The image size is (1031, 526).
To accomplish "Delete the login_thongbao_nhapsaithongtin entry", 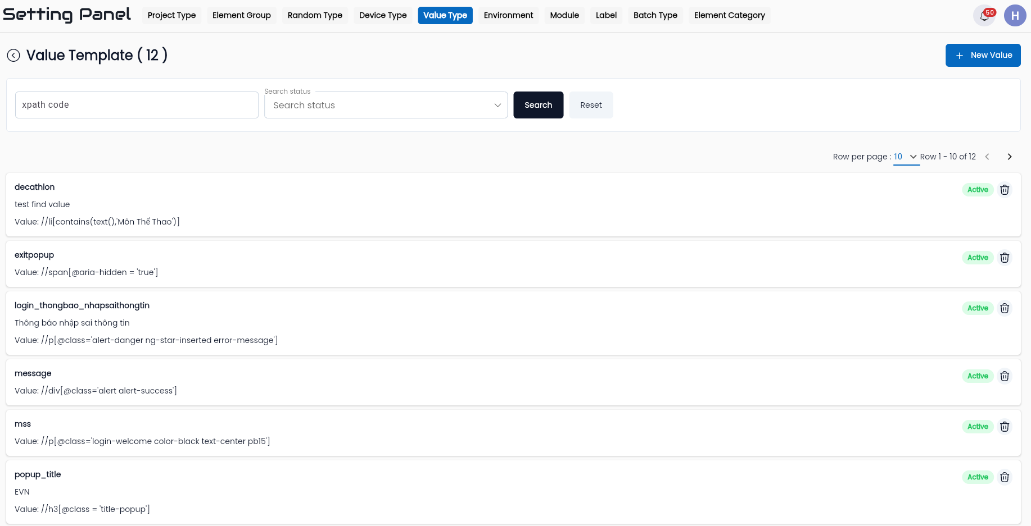I will click(x=1005, y=308).
